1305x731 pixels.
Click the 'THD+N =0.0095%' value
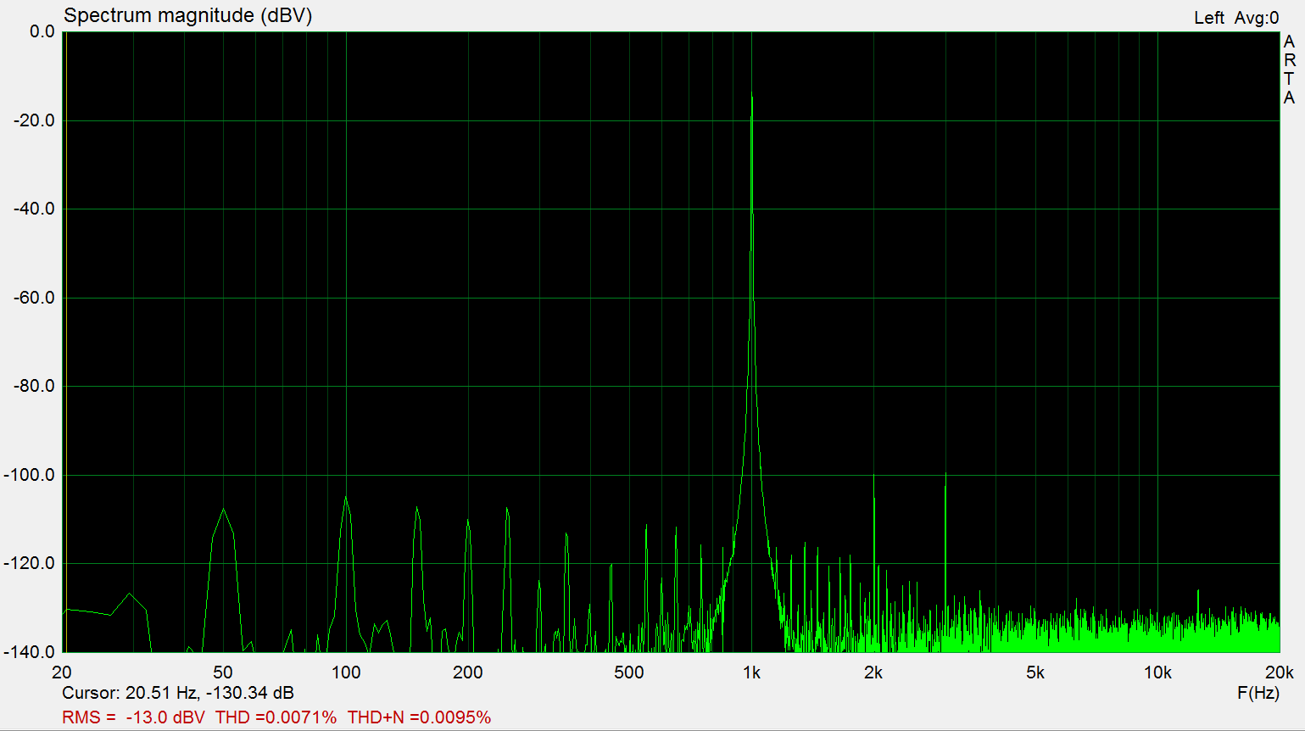(419, 717)
